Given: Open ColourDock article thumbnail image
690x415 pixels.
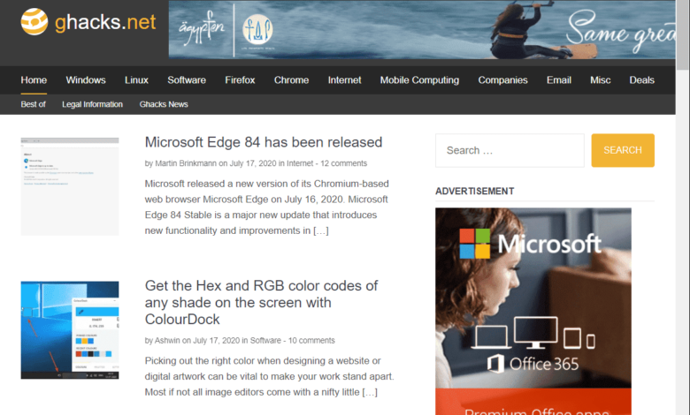Looking at the screenshot, I should click(70, 330).
